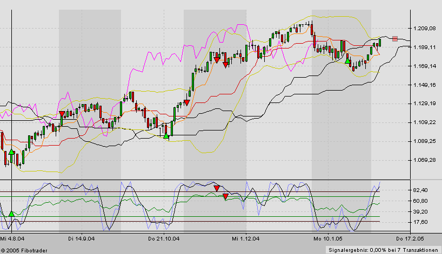Screen dimensions: 442x254
Task: Click the green buy arrow near Do 21.10.04 candles
Action: (166, 136)
